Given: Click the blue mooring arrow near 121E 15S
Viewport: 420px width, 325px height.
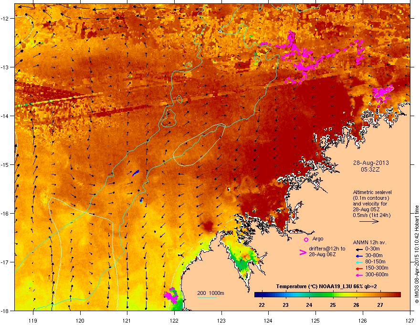Looking at the screenshot, I should tap(136, 173).
